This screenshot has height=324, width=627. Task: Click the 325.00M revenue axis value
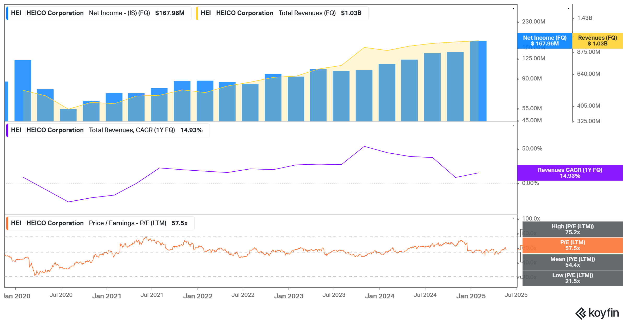[x=589, y=121]
